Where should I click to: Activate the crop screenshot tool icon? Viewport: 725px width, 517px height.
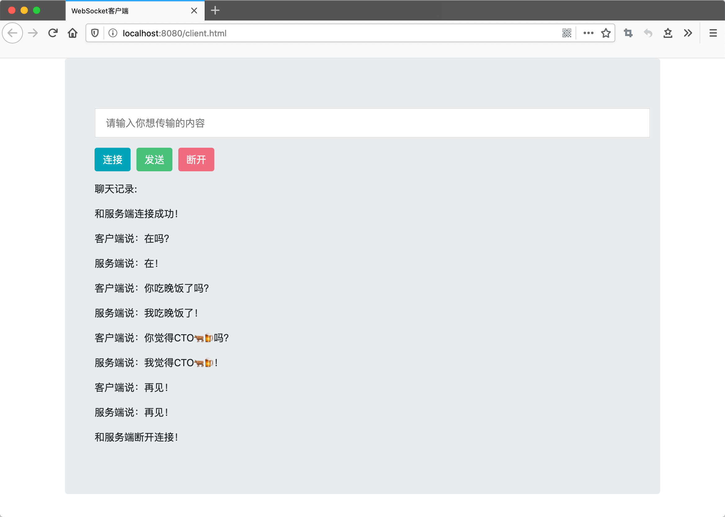[x=628, y=33]
